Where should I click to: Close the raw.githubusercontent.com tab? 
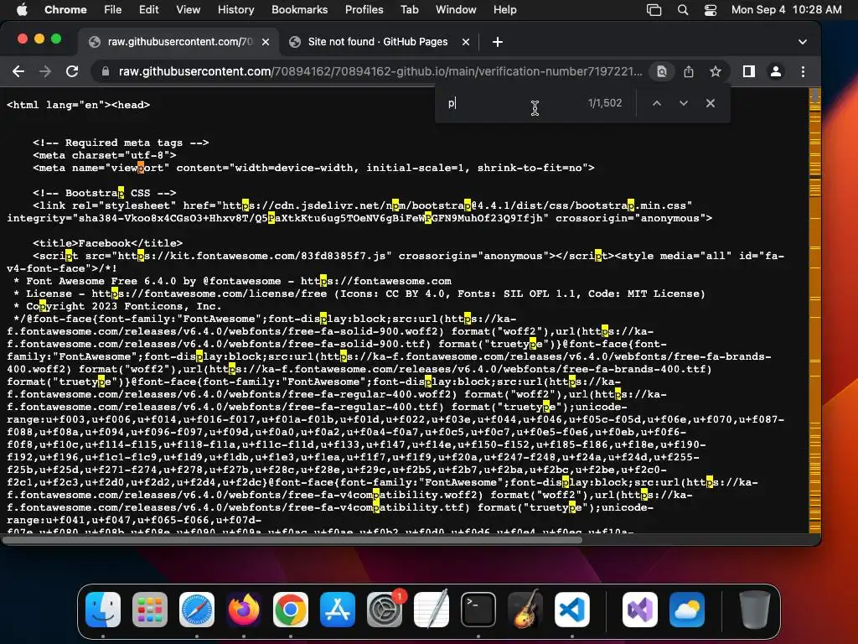(266, 42)
